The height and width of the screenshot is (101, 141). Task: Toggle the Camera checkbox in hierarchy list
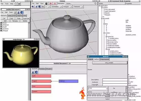3,29
